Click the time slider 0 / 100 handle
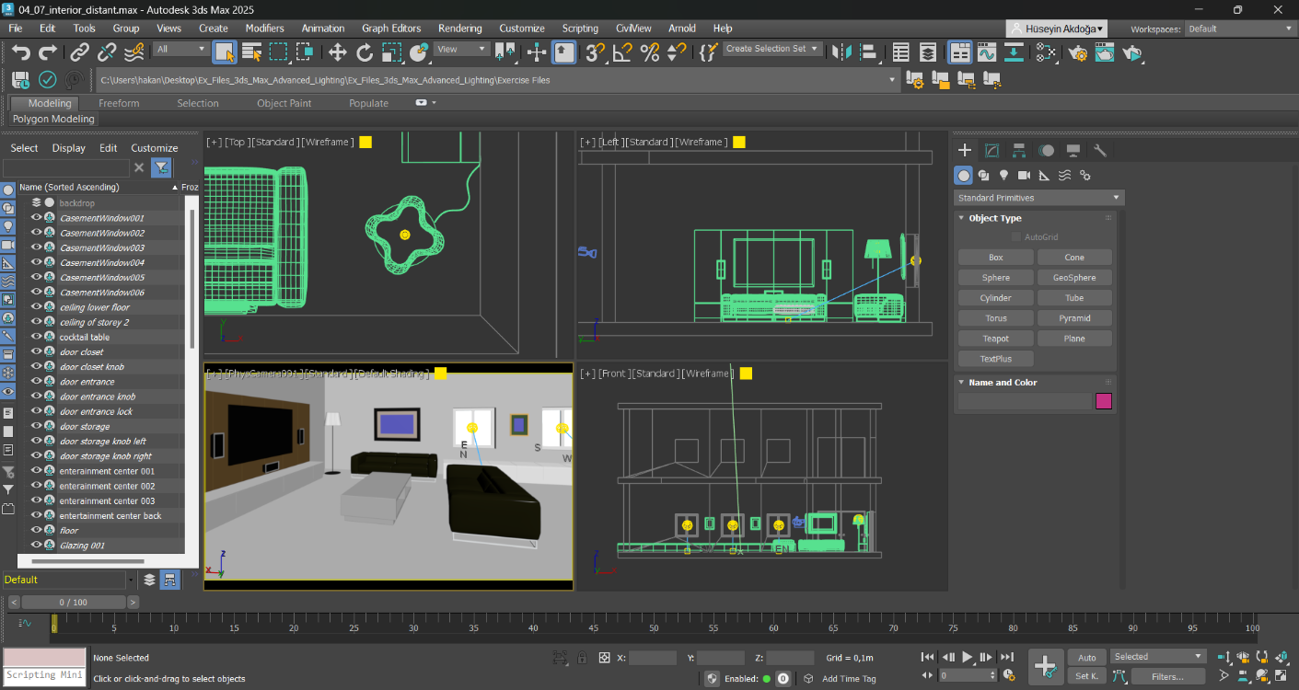Viewport: 1299px width, 690px height. (x=73, y=602)
